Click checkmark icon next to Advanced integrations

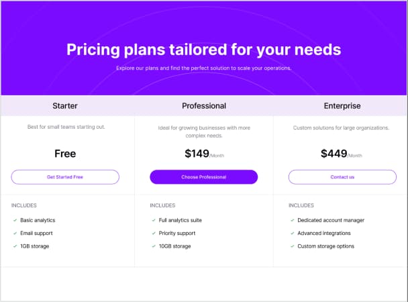pyautogui.click(x=292, y=233)
